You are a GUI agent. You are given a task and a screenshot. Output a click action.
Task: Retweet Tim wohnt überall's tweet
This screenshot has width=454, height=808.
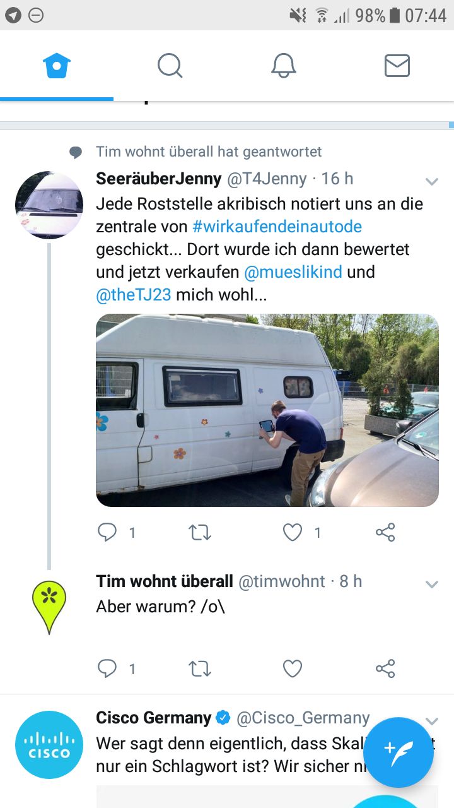point(200,668)
